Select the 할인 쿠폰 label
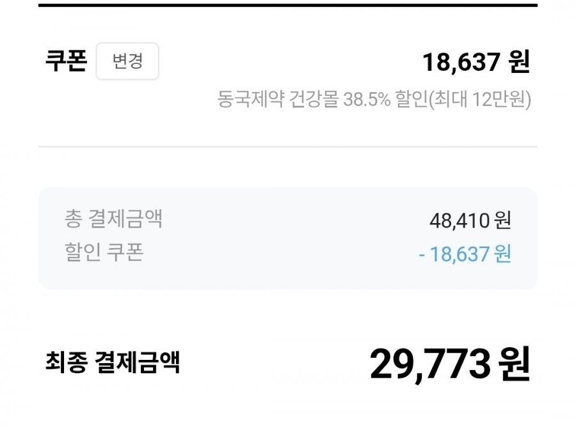 pyautogui.click(x=104, y=252)
